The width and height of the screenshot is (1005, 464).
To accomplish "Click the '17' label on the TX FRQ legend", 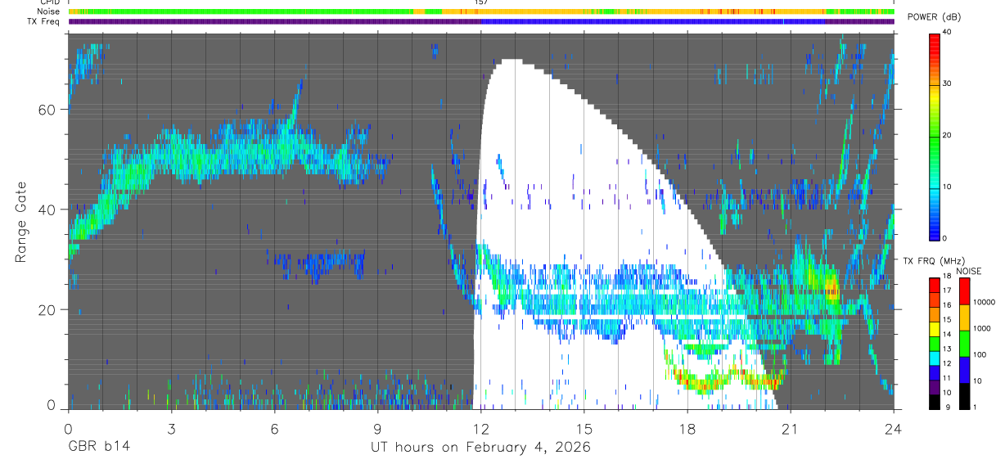I will [x=949, y=291].
